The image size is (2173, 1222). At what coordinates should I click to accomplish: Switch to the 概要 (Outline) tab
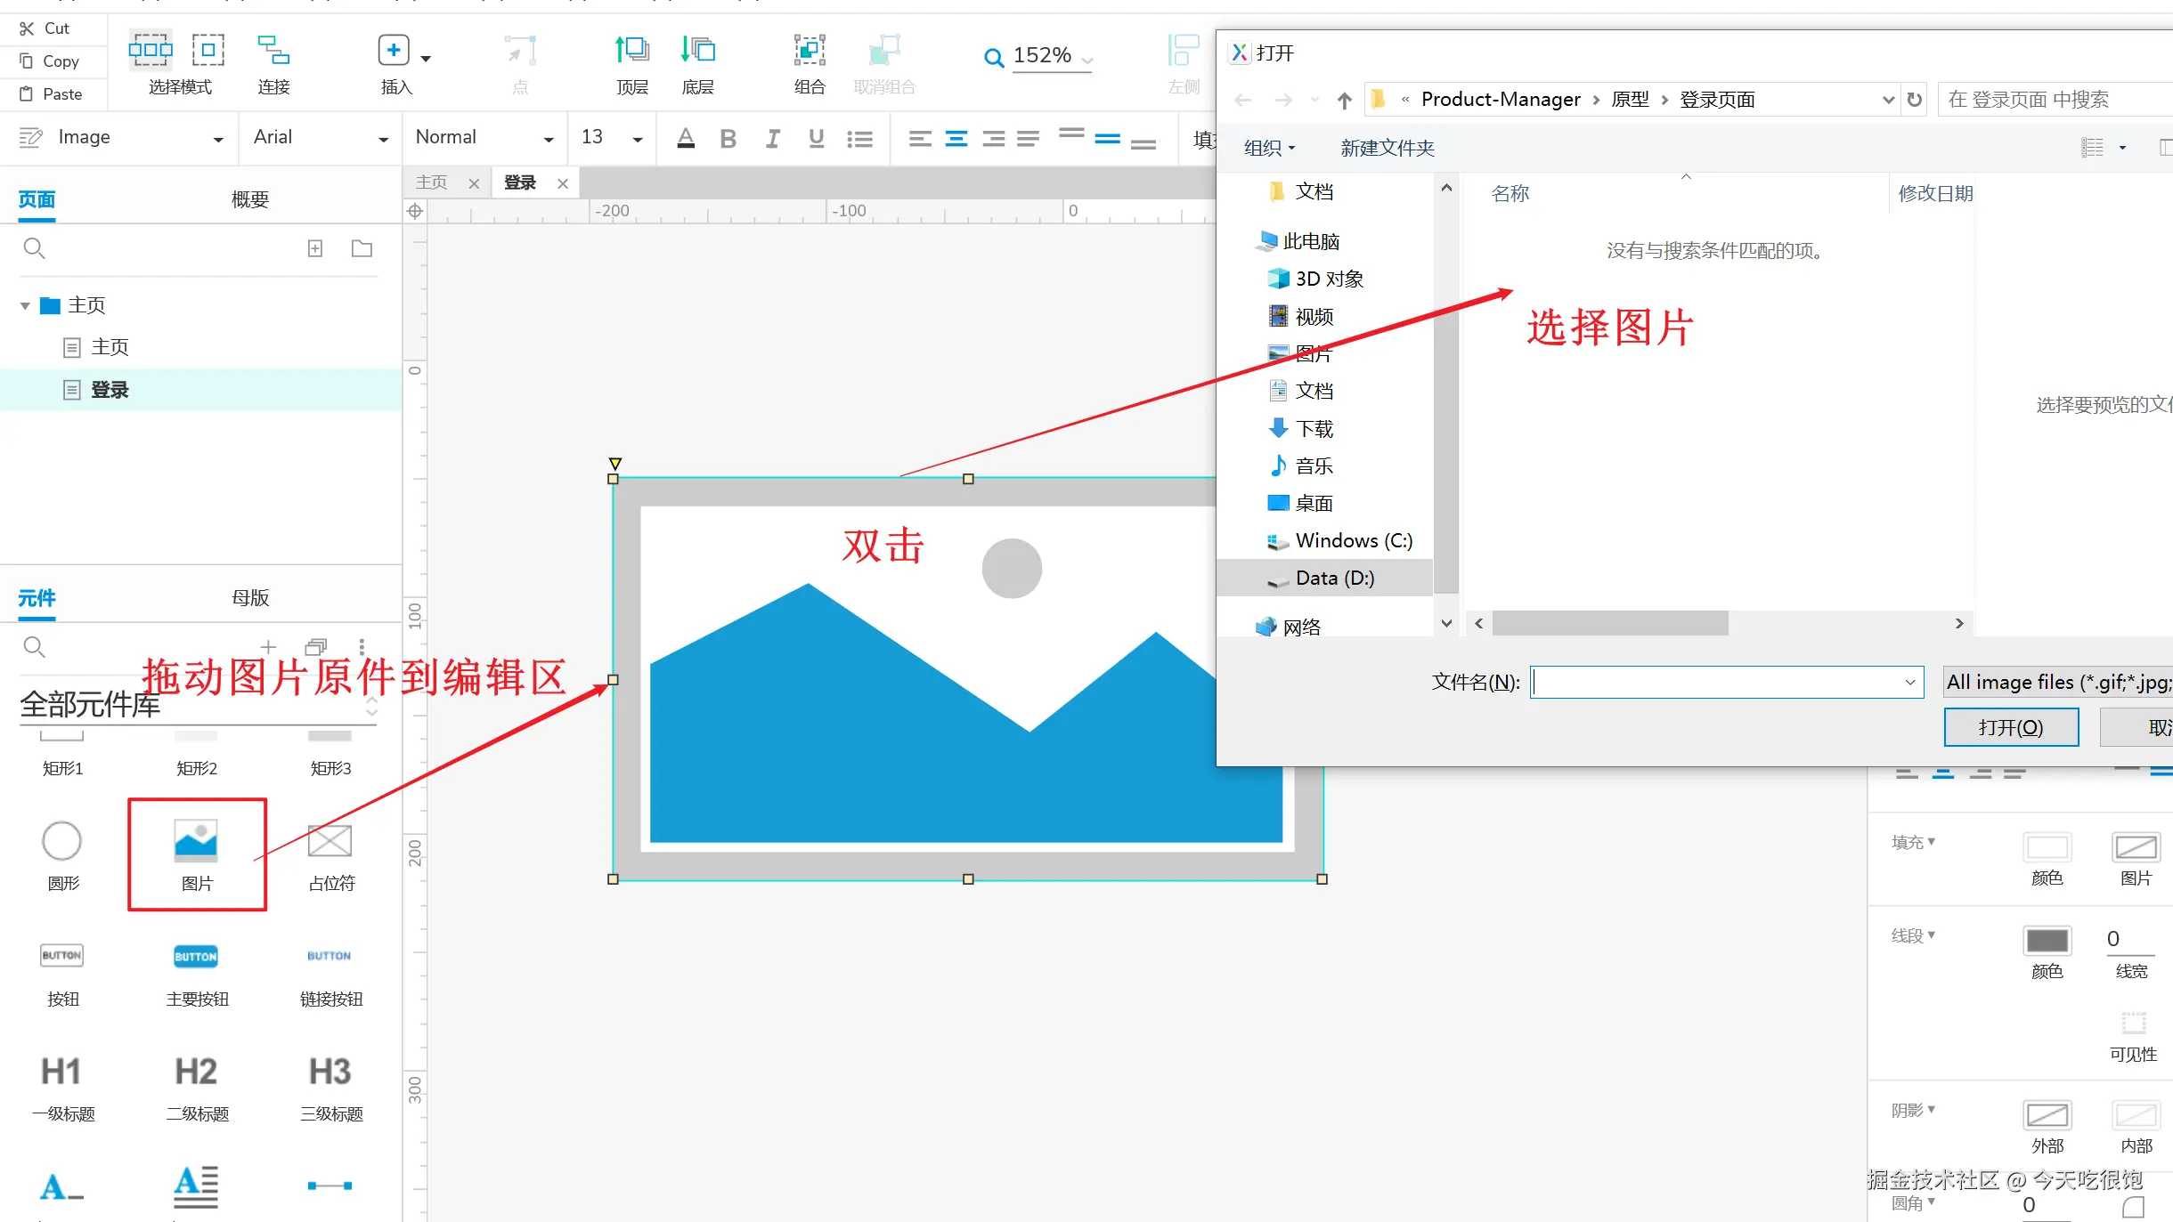tap(250, 199)
